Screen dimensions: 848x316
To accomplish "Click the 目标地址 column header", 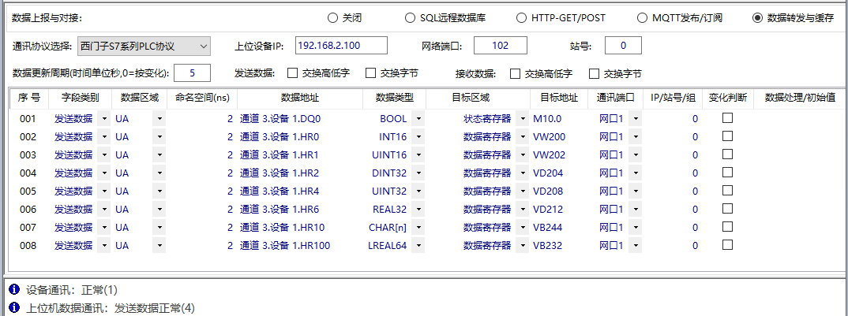I will point(559,99).
